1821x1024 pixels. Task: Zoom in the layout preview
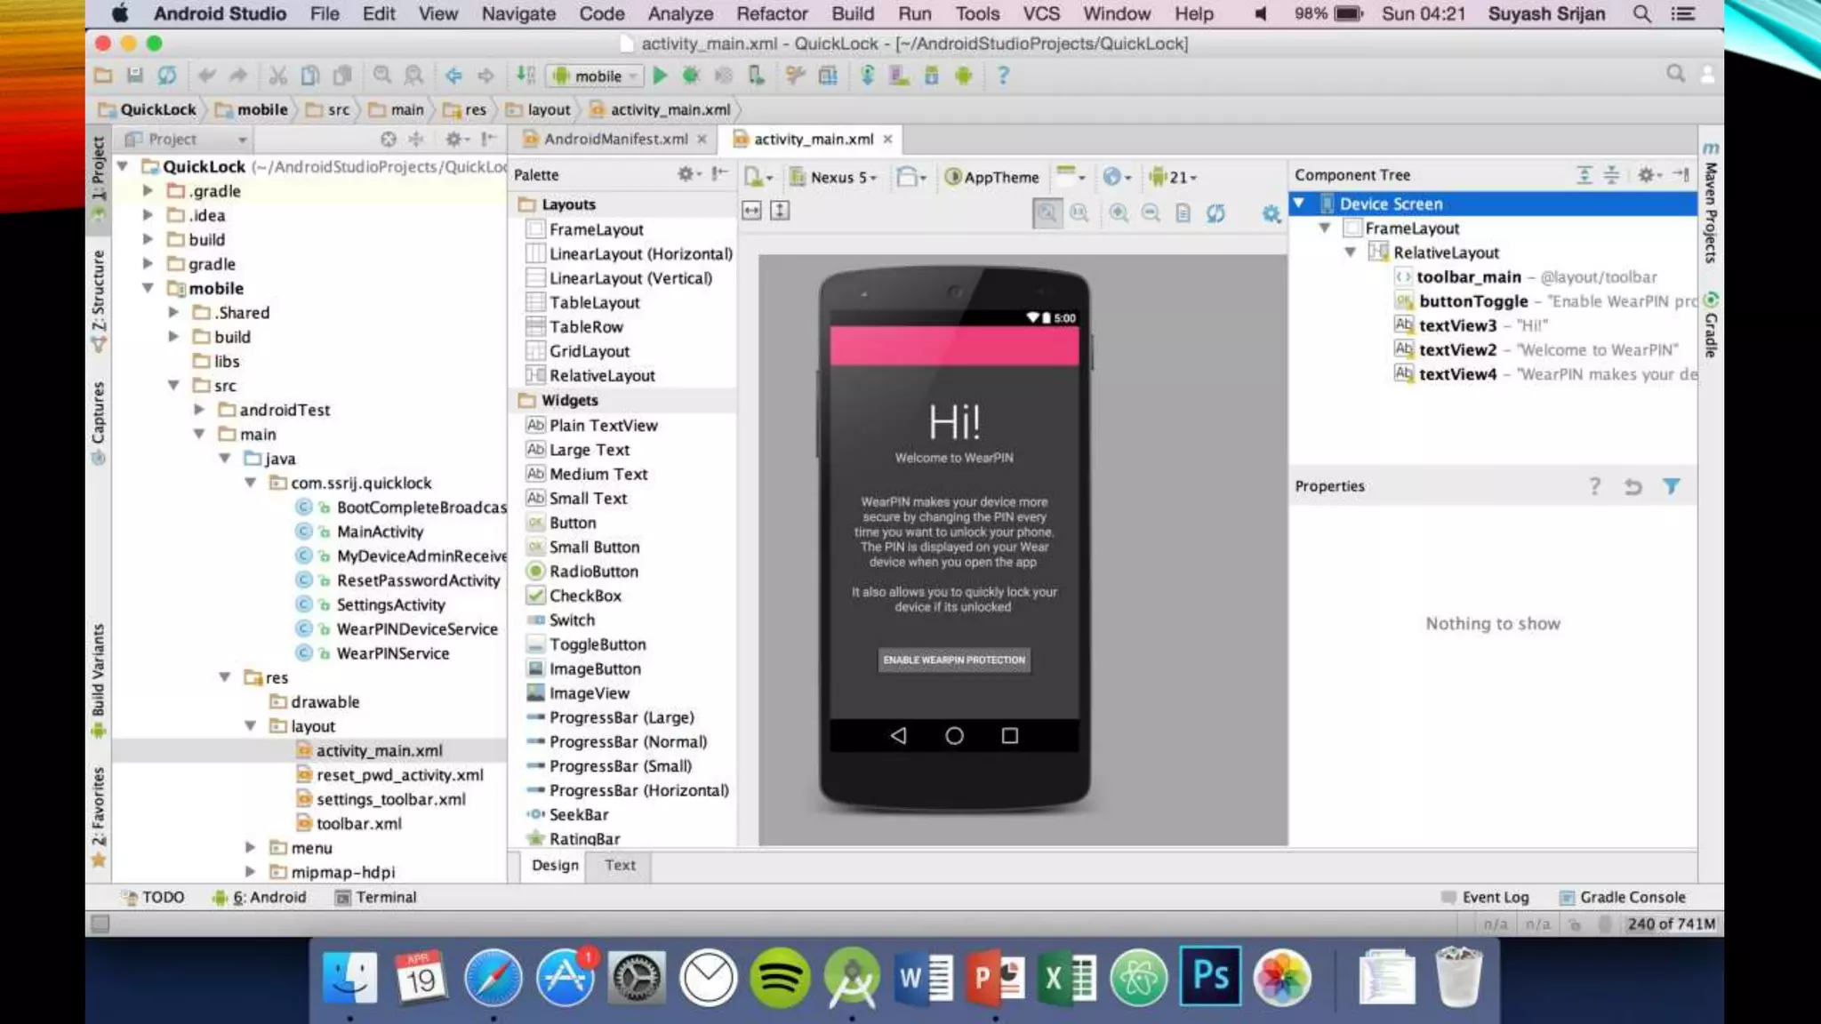[x=1119, y=212]
